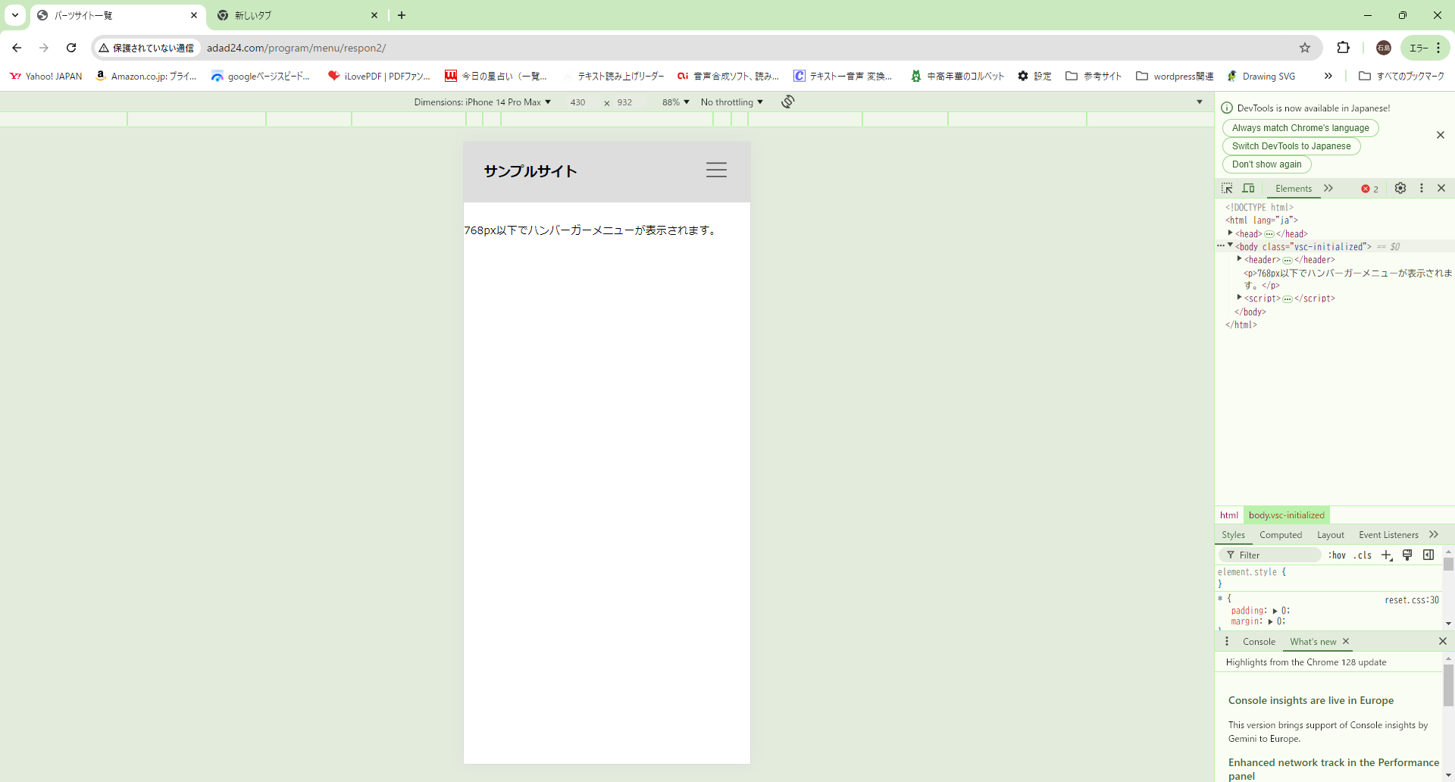Open the 88% zoom dropdown
This screenshot has height=782, width=1455.
click(675, 102)
